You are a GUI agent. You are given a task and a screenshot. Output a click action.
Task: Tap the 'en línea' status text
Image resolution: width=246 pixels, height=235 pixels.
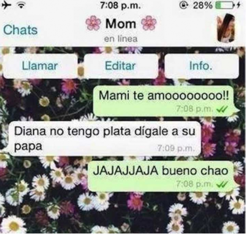(x=120, y=39)
